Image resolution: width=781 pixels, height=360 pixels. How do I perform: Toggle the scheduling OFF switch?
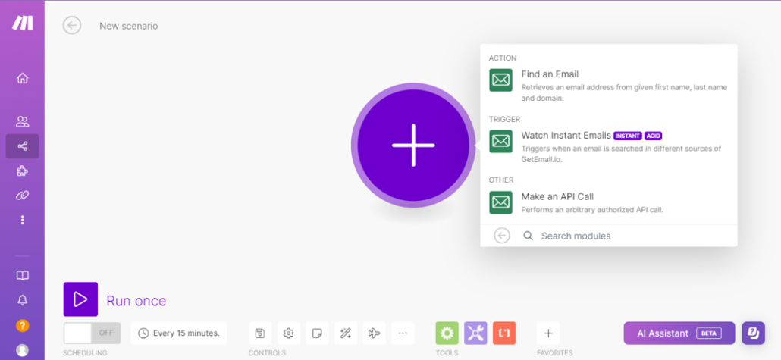click(x=92, y=333)
